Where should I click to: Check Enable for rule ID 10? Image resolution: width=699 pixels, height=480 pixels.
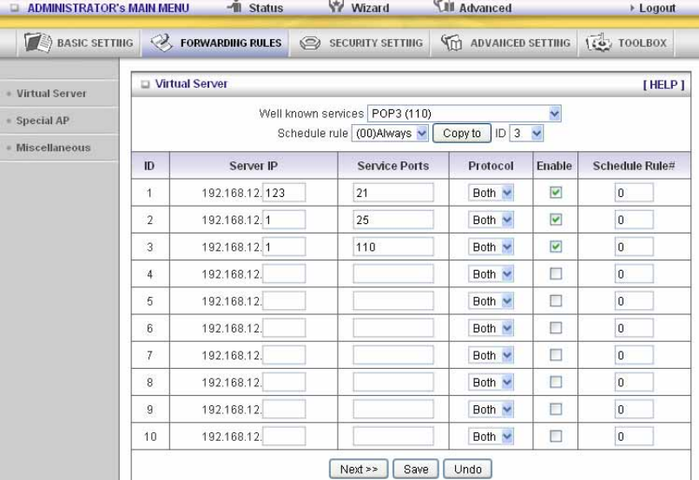tap(556, 437)
